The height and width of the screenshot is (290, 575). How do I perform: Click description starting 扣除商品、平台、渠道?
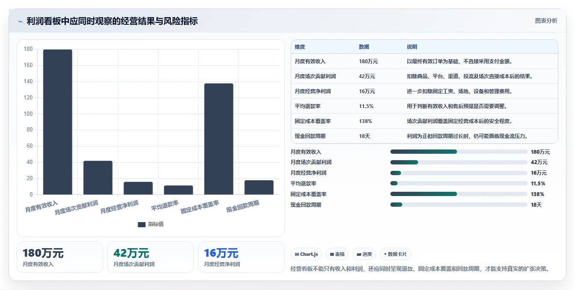469,76
